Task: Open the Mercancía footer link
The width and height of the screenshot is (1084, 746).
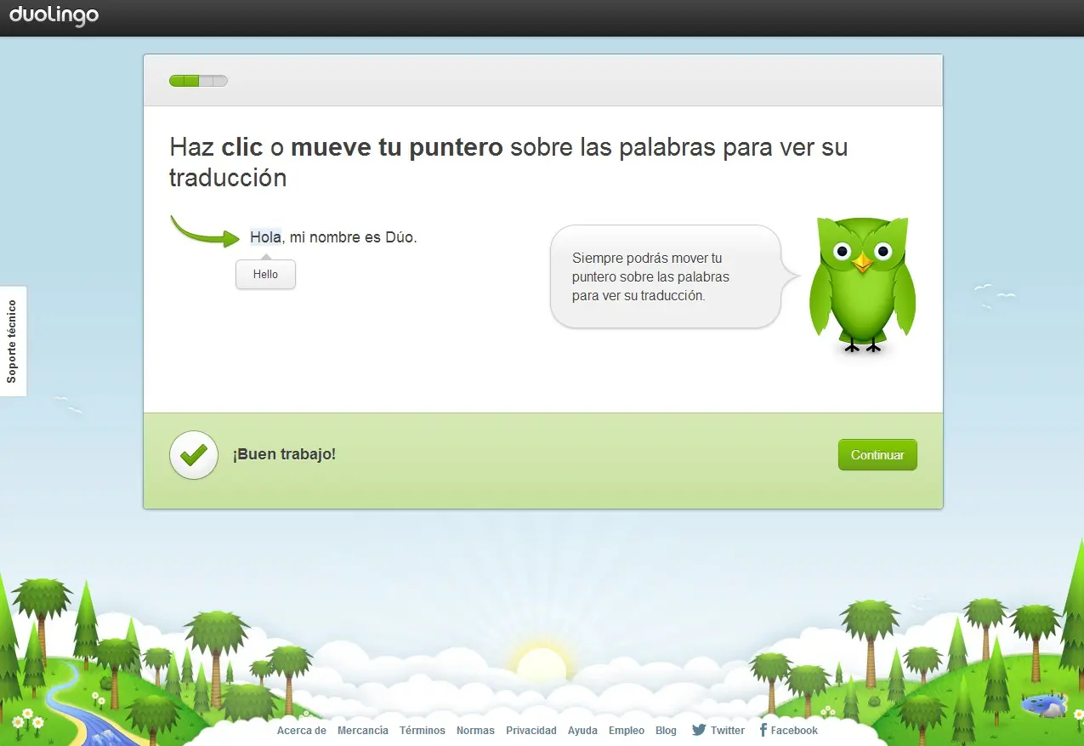Action: (363, 731)
